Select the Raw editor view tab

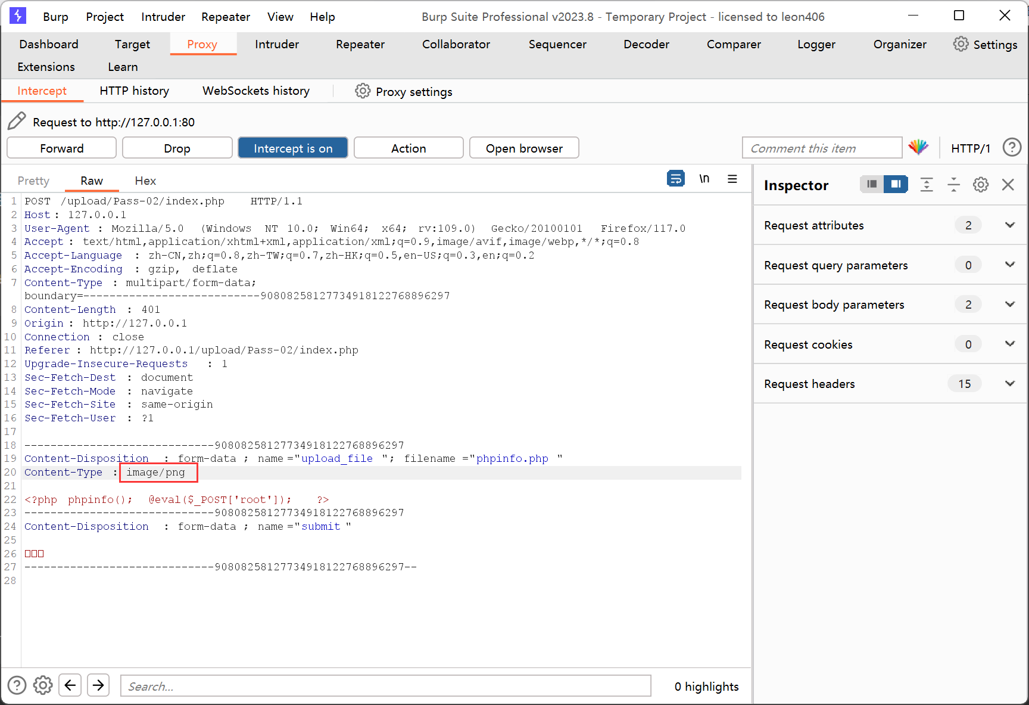(92, 181)
